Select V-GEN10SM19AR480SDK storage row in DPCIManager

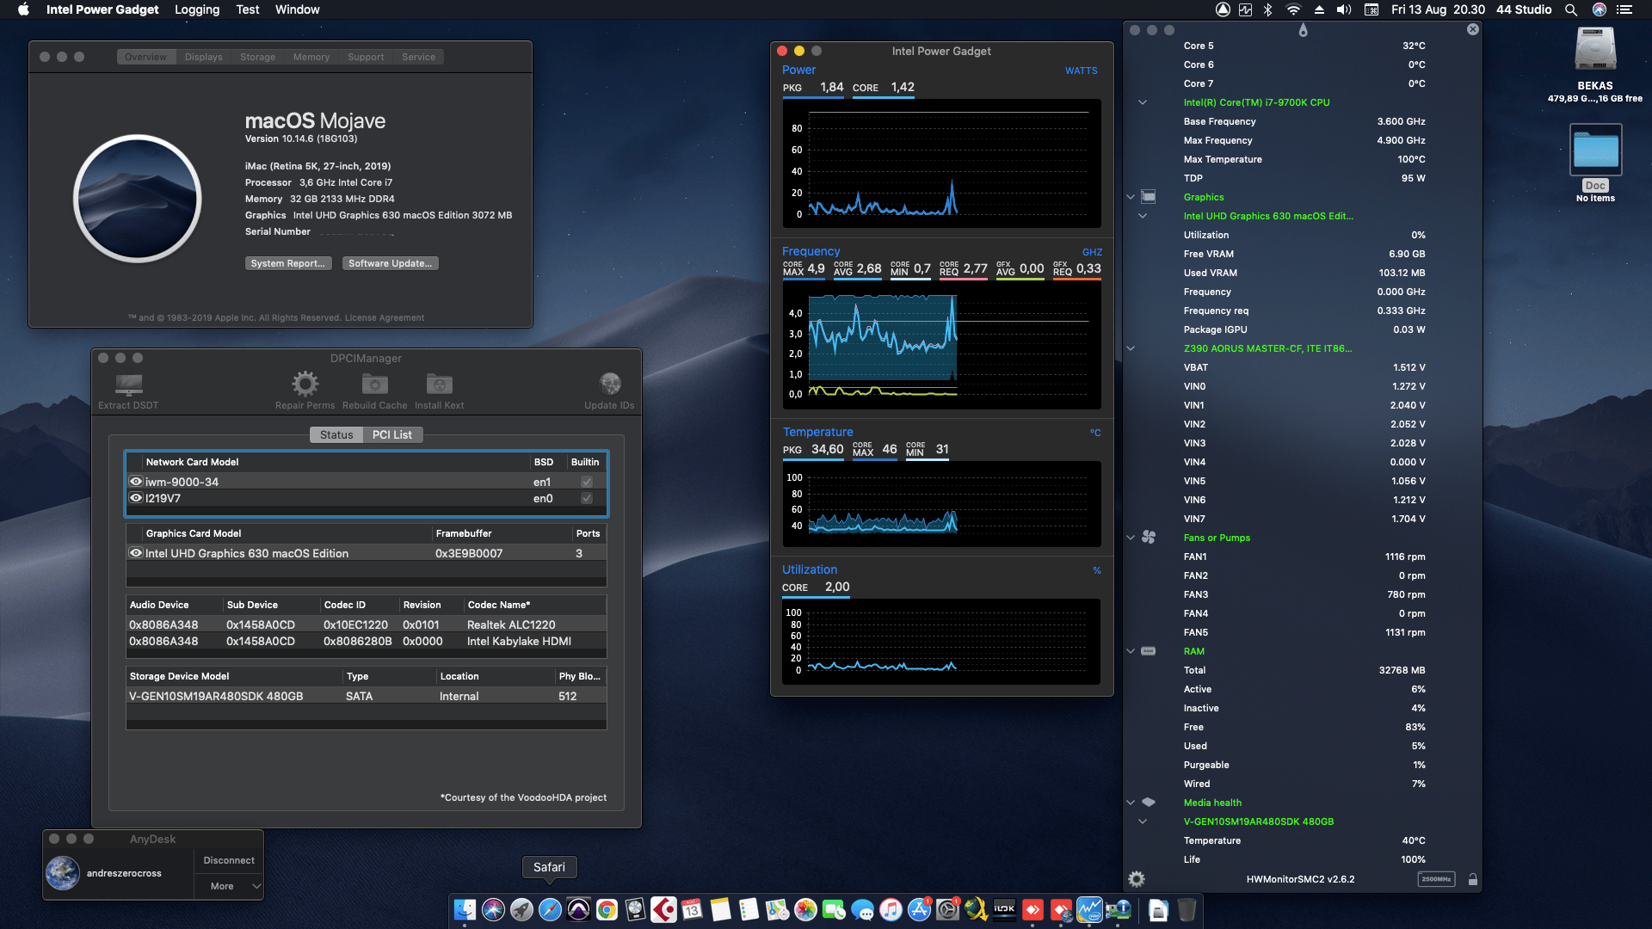366,696
